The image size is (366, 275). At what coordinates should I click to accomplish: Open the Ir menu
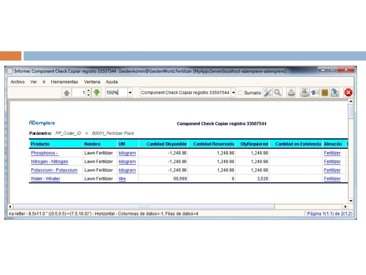44,82
